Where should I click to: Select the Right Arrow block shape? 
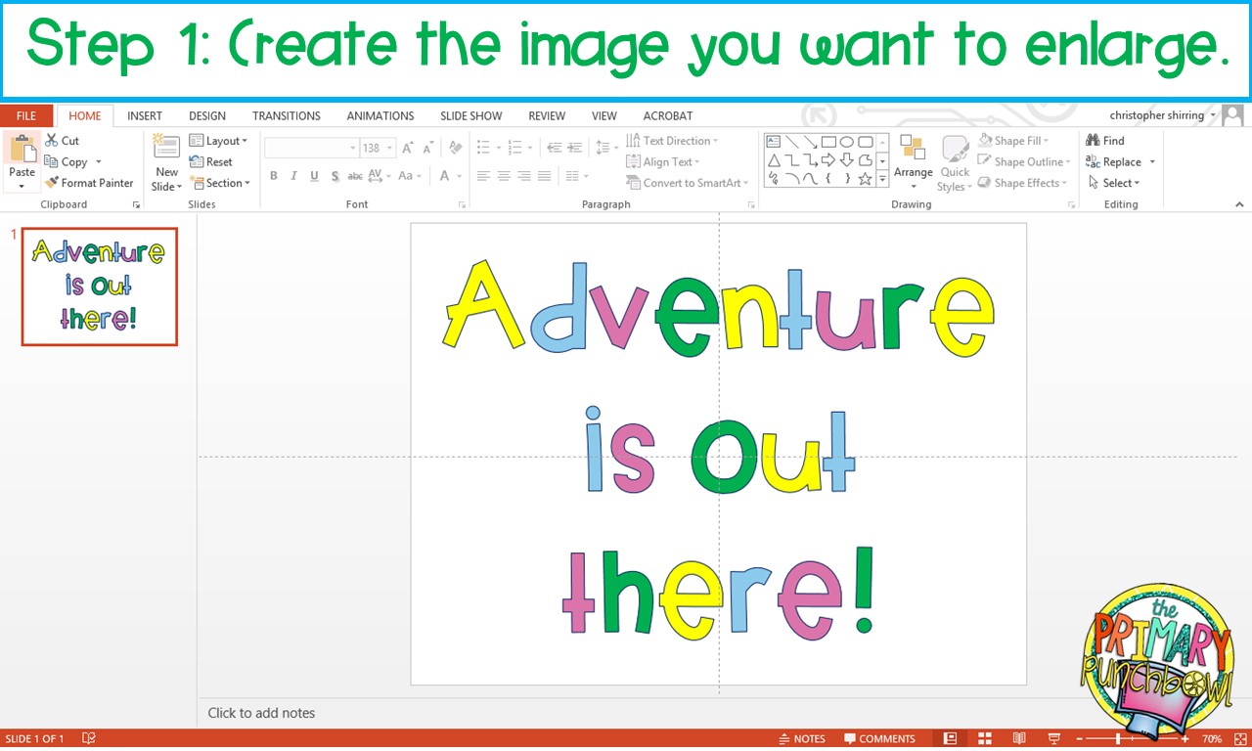point(828,160)
